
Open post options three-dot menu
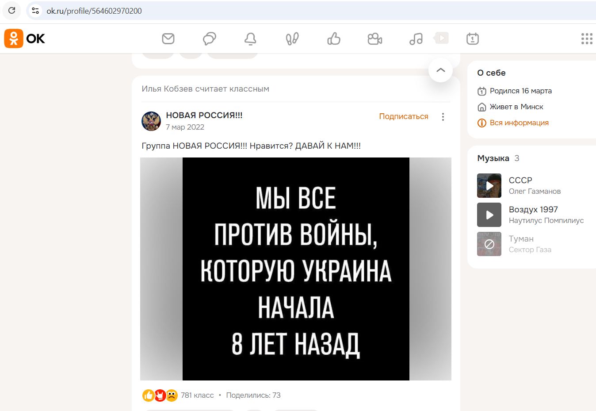point(443,117)
